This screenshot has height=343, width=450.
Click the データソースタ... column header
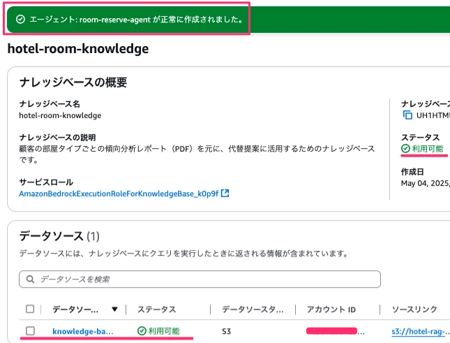253,309
